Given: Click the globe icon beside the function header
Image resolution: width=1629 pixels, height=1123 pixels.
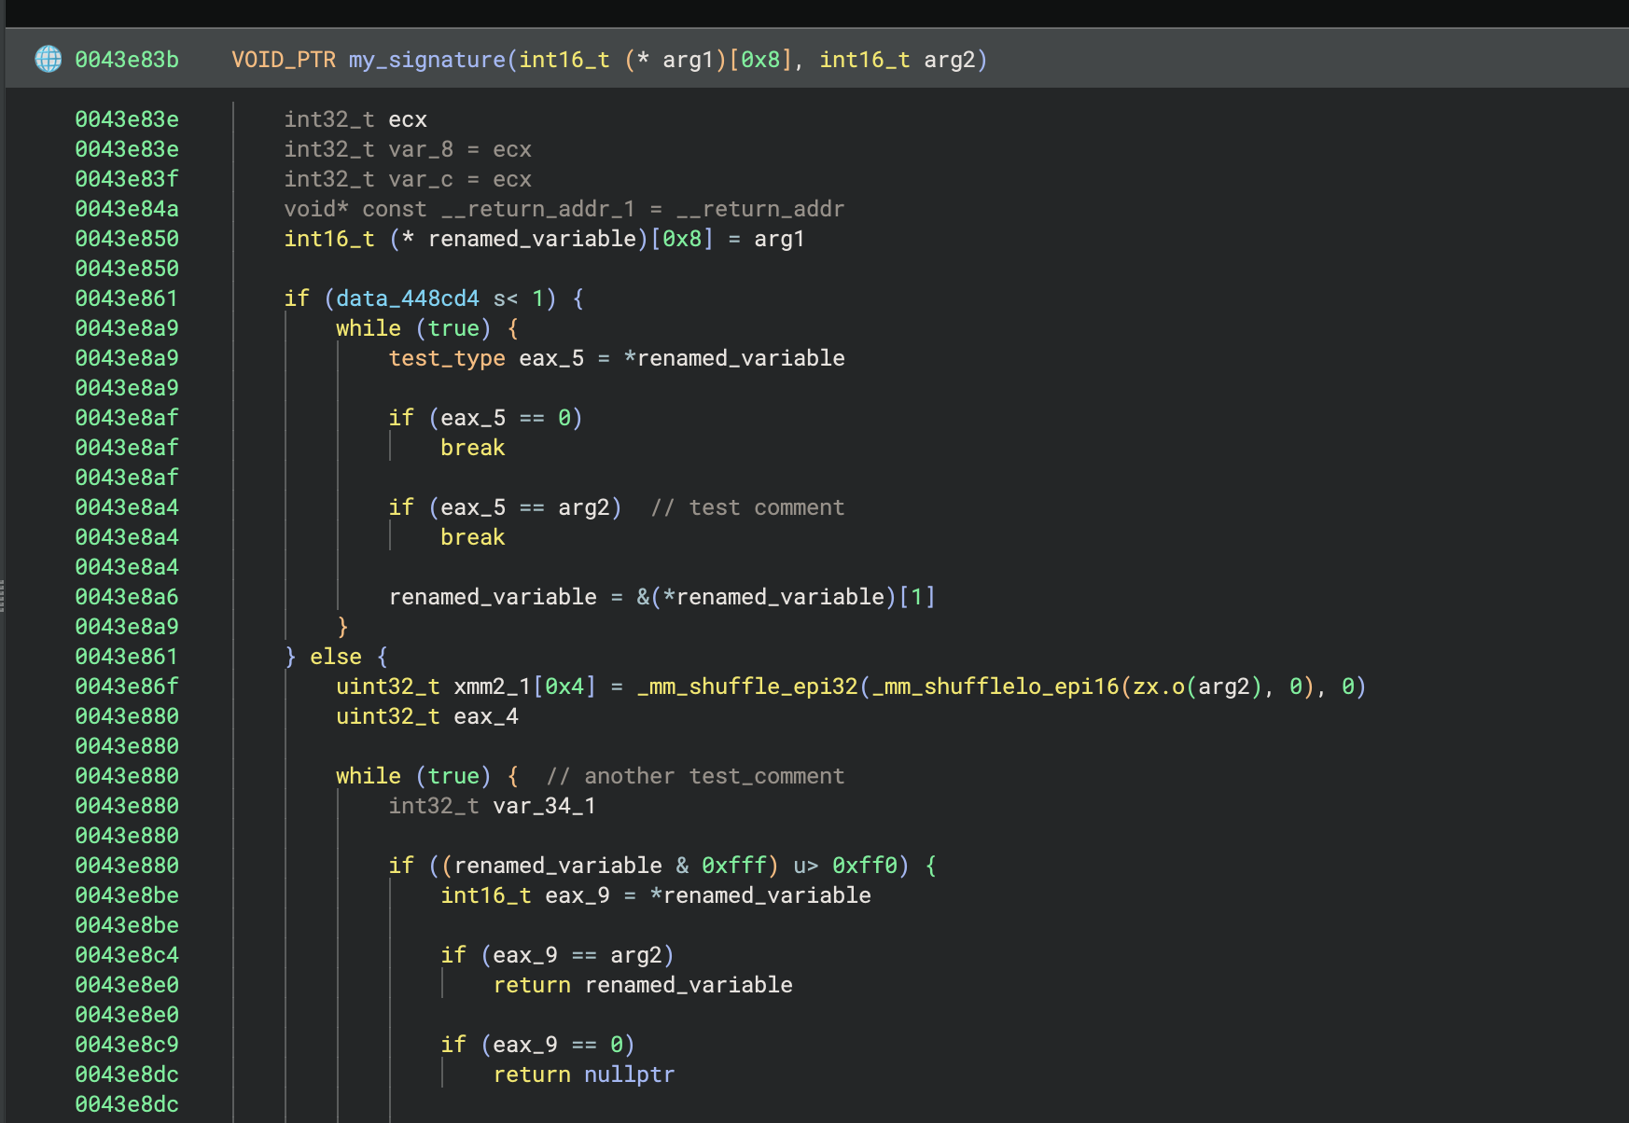Looking at the screenshot, I should 49,59.
